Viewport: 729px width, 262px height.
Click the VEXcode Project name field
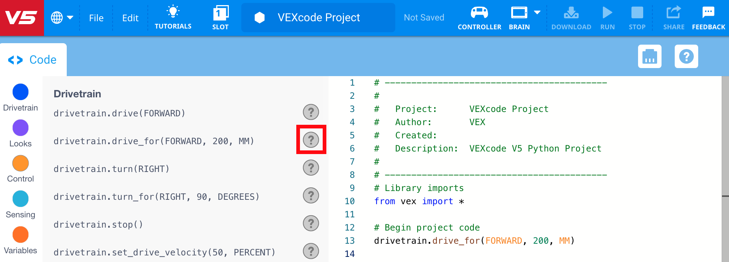click(318, 18)
